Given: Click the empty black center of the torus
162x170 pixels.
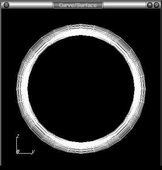Looking at the screenshot, I should [x=81, y=89].
